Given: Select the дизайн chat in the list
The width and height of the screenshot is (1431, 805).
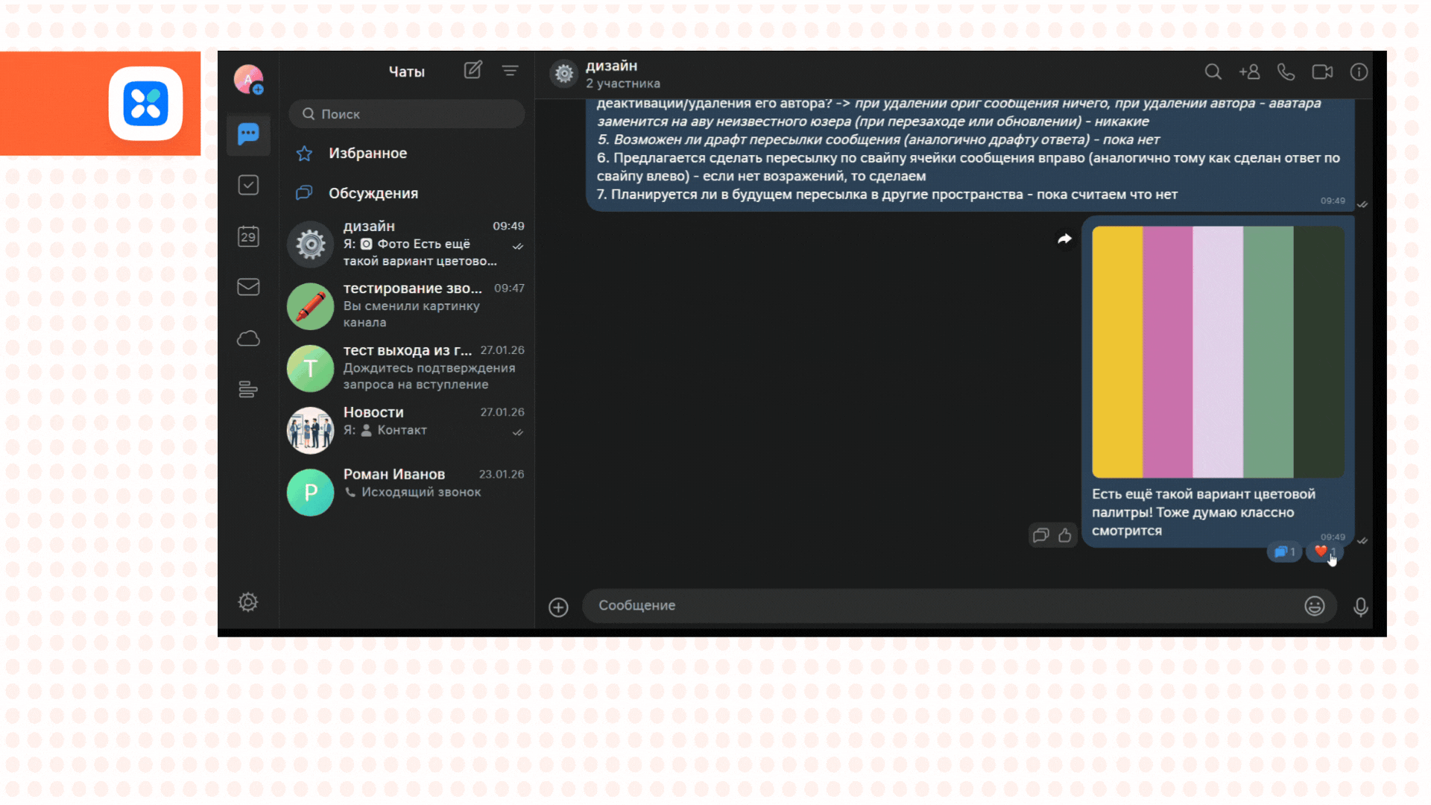Looking at the screenshot, I should 407,244.
